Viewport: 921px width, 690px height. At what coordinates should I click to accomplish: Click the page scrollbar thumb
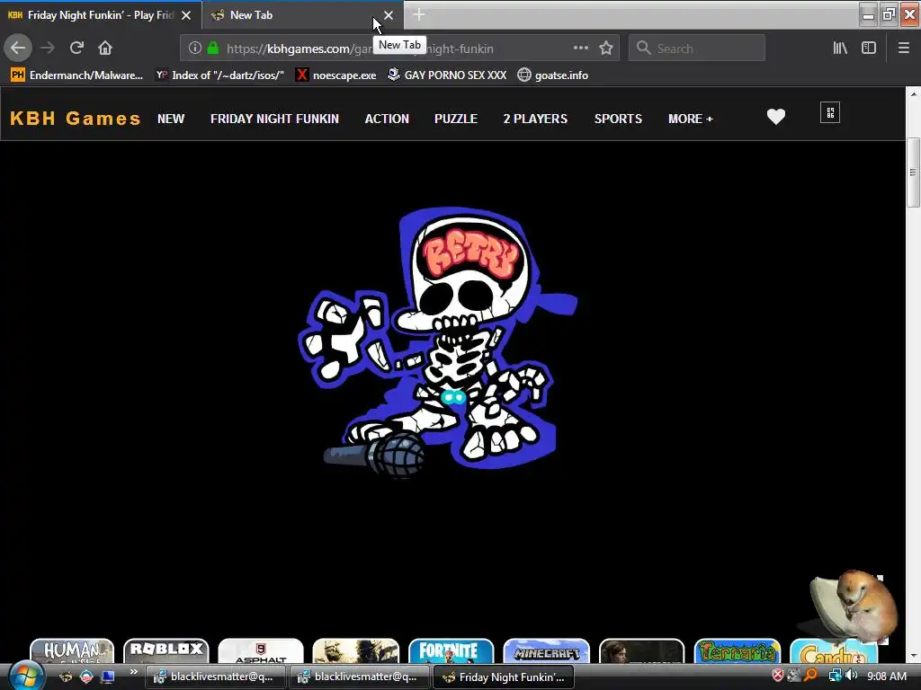point(913,172)
